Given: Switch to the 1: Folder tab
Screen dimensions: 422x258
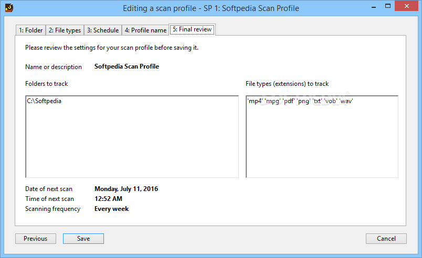Looking at the screenshot, I should tap(30, 30).
